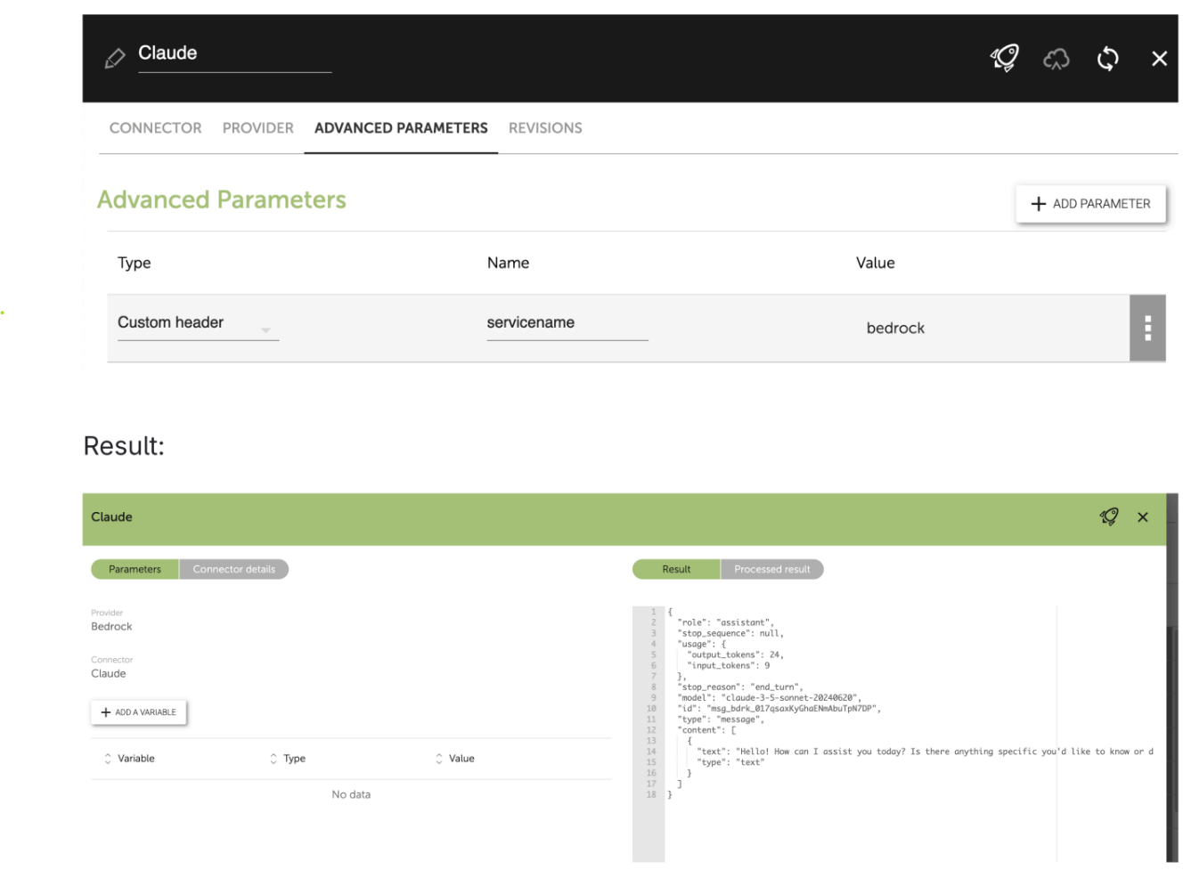Click the No data message
1183x878 pixels.
tap(351, 794)
